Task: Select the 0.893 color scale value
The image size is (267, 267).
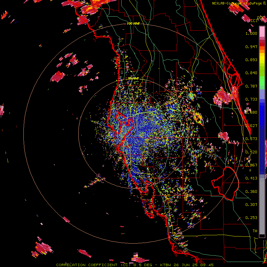Action: click(x=251, y=60)
